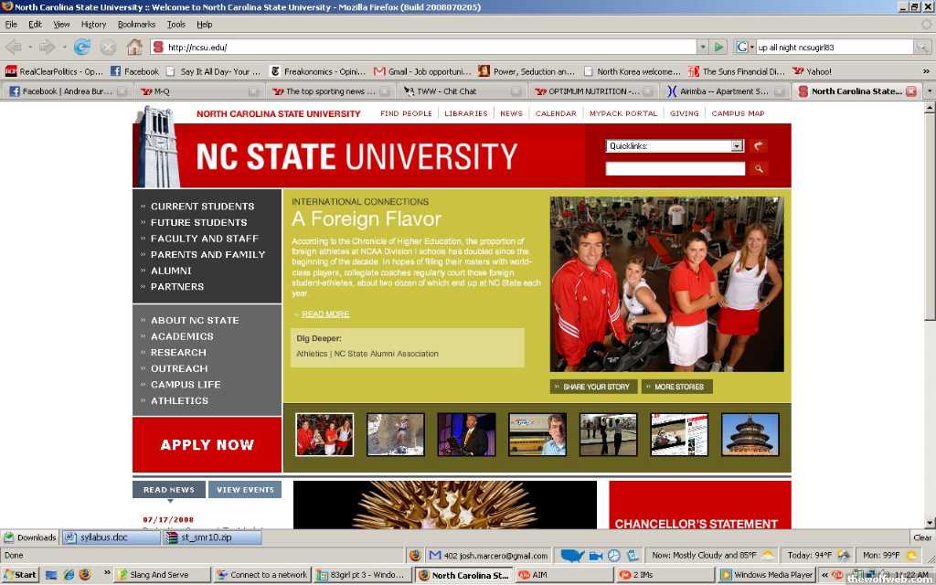The image size is (936, 585).
Task: Close the North Carolina State tab
Action: tap(910, 91)
